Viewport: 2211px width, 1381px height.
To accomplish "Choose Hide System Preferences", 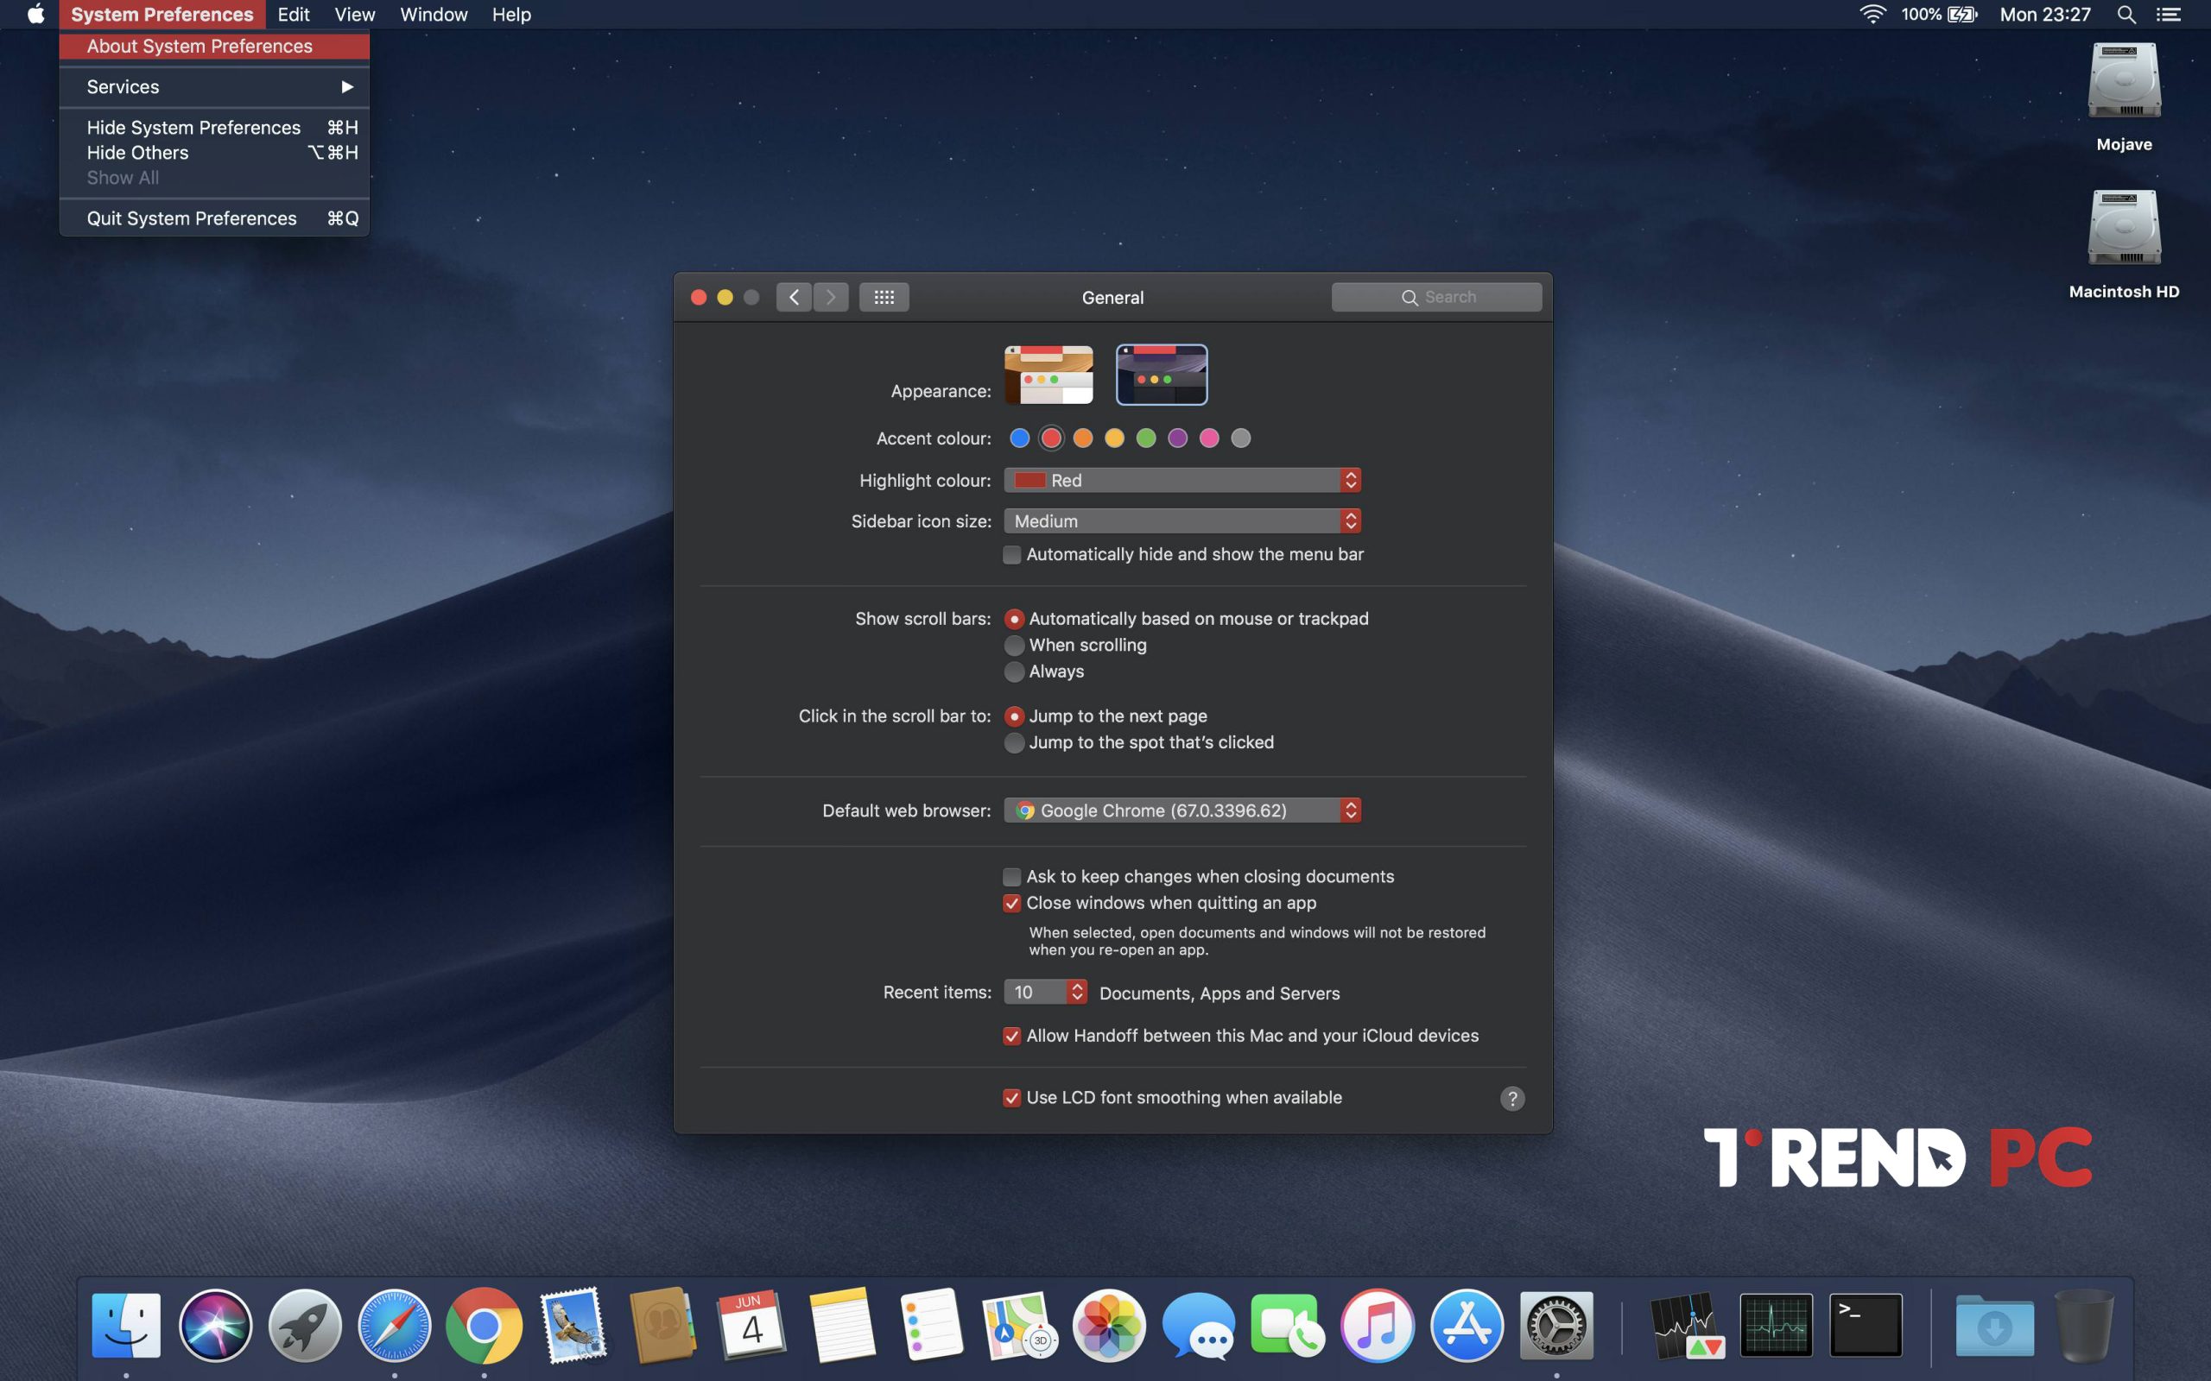I will pyautogui.click(x=214, y=127).
